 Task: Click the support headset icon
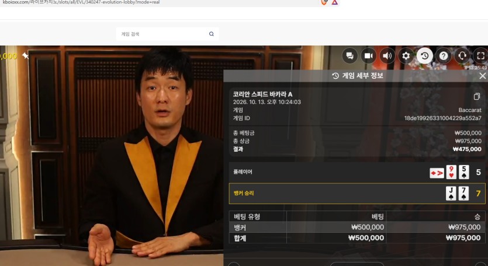click(x=462, y=56)
